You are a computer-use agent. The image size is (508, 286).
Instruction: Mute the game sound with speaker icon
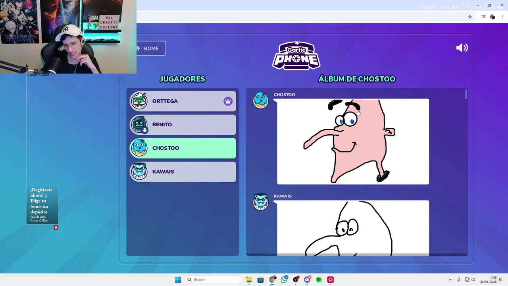click(x=462, y=48)
